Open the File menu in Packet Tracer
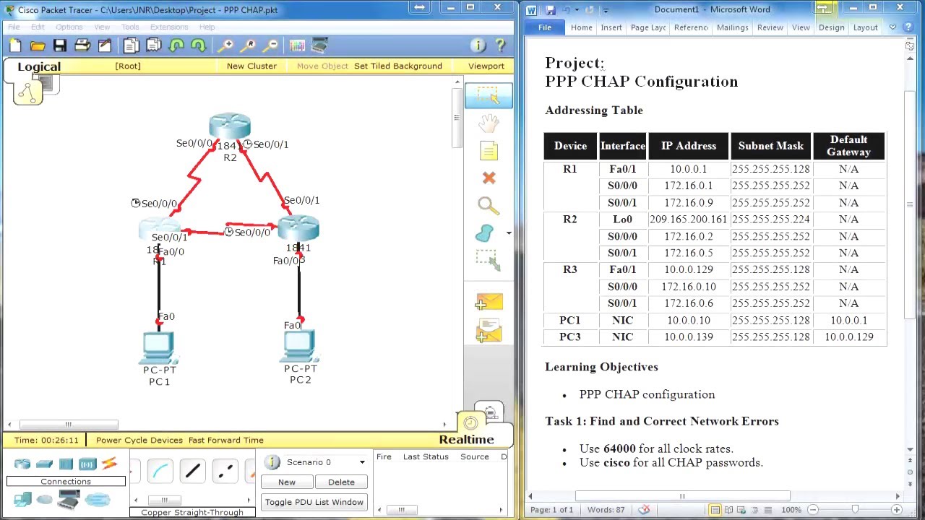The image size is (925, 520). (x=14, y=27)
